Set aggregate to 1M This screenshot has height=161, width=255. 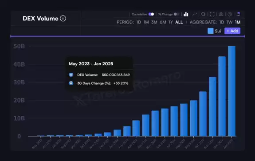click(238, 22)
